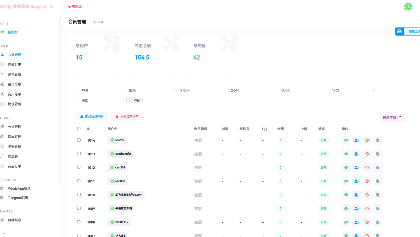
Task: Edit user caoshangfei
Action: pos(356,154)
